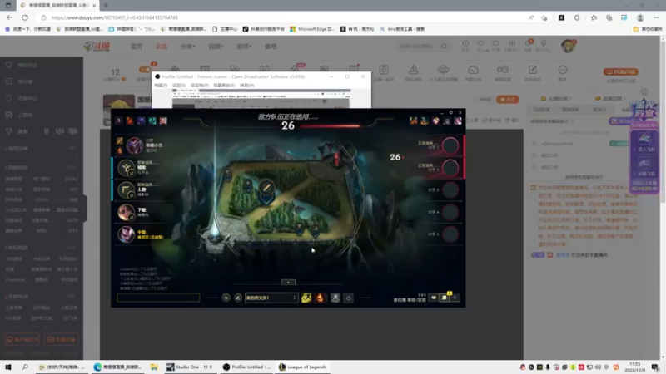Click the notes icon with yellow badge
Viewport: 666px width, 374px height.
(x=444, y=298)
